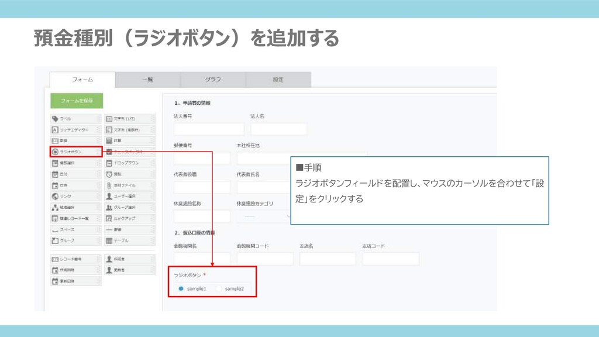This screenshot has height=337, width=599.
Task: Select the レコード番号 field item
Action: point(76,259)
